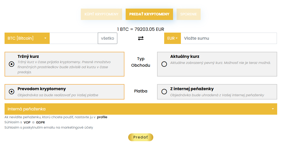Screen dimensions: 283x147
Task: Select the Aktuálny kurz radio option
Action: (164, 64)
